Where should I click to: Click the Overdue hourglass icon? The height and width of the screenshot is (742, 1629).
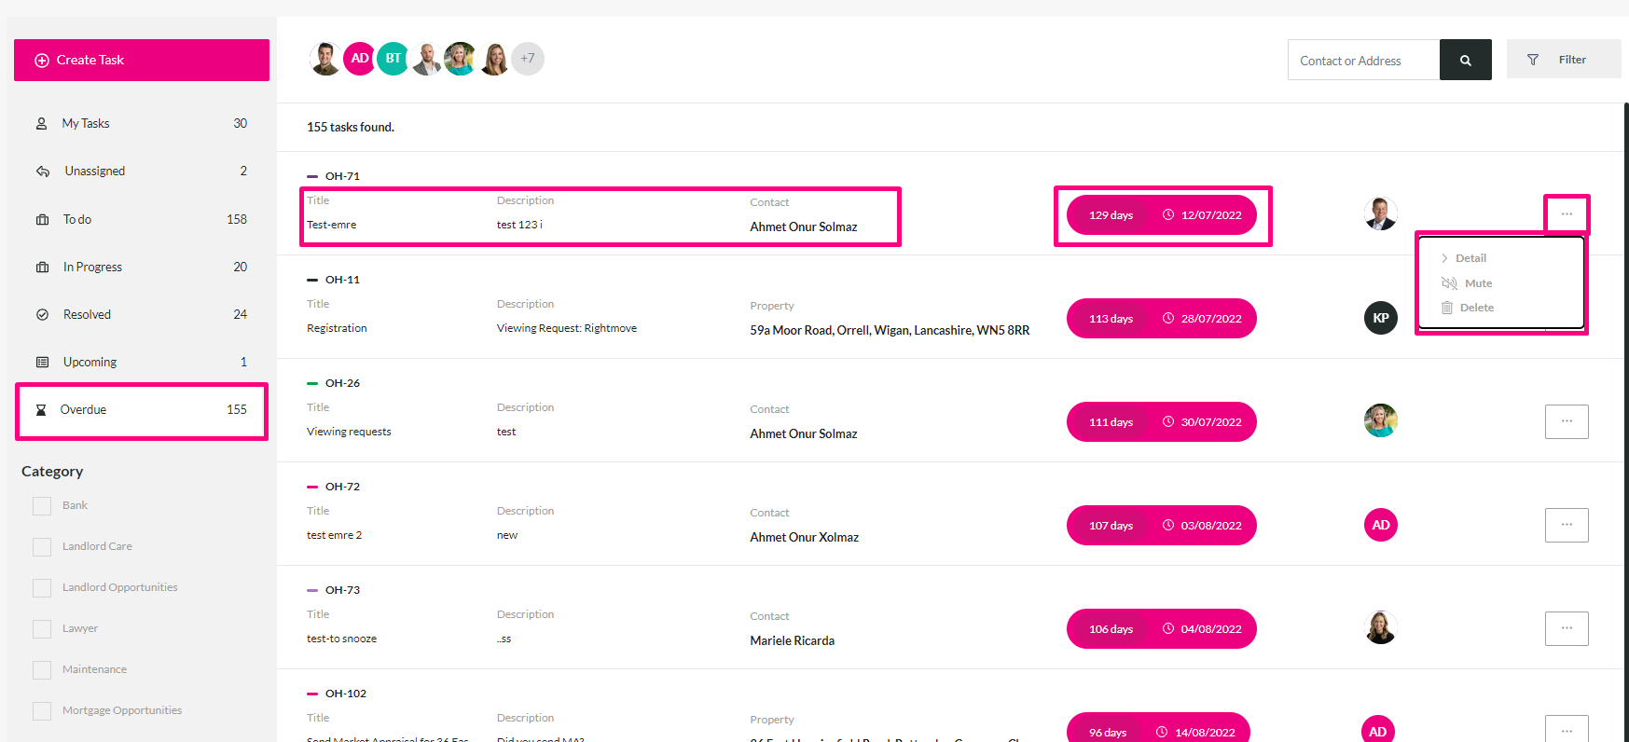click(x=41, y=410)
